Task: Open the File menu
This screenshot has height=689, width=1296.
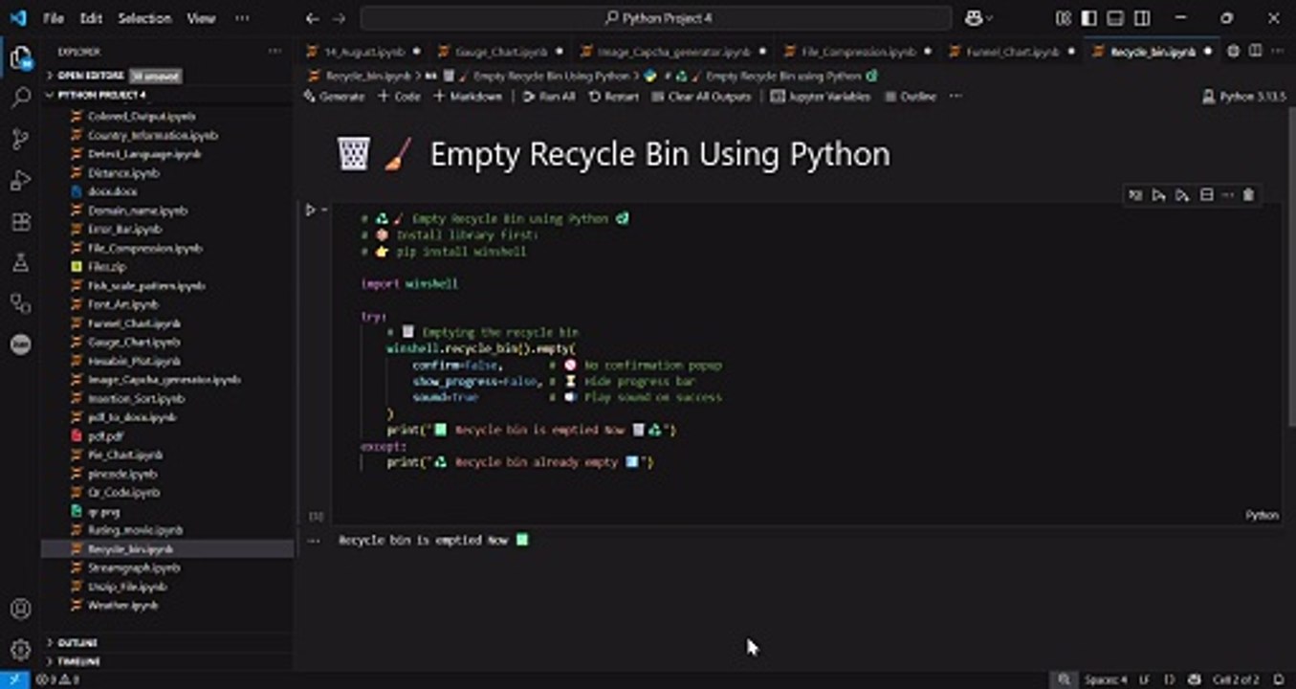Action: (54, 18)
